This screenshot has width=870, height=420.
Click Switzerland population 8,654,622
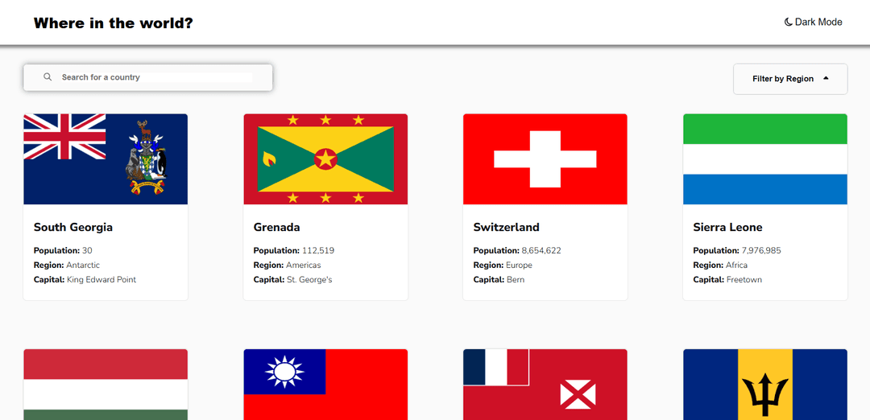pos(541,250)
